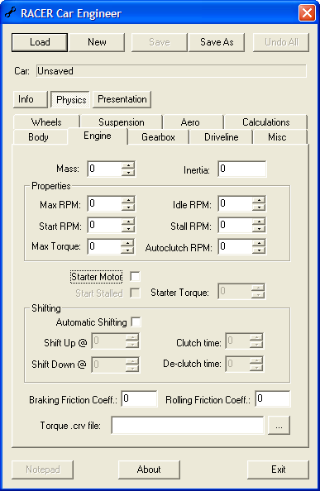Image resolution: width=320 pixels, height=491 pixels.
Task: Decrease Autoclutch RPM with down arrow
Action: point(259,250)
